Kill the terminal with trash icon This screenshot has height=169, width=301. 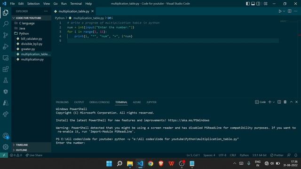(285, 102)
